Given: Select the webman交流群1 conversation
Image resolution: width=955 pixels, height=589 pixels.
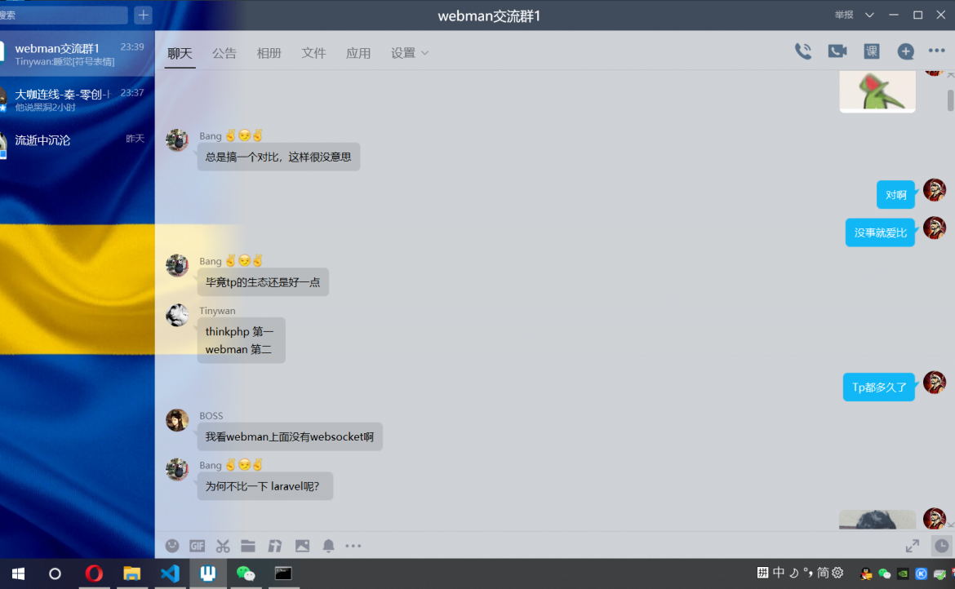Looking at the screenshot, I should [x=78, y=54].
